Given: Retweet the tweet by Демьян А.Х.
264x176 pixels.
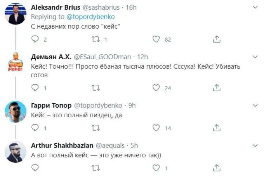Looking at the screenshot, I should click(96, 88).
